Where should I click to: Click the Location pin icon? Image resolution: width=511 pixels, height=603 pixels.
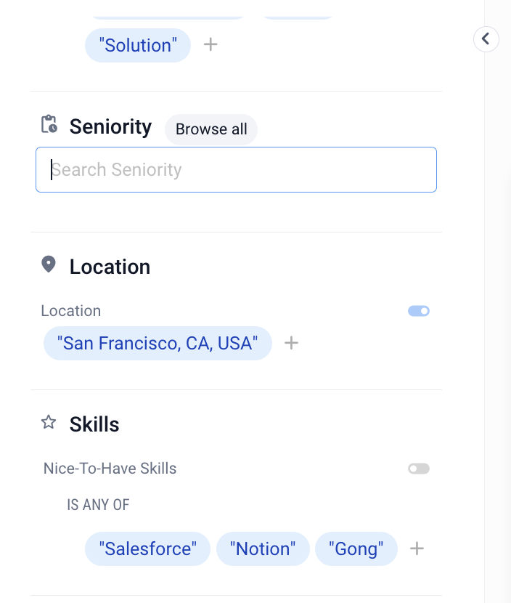(x=49, y=264)
